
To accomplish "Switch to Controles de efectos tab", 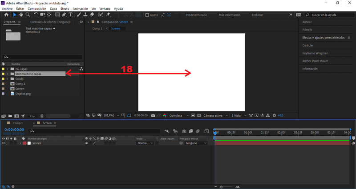I will (x=50, y=22).
